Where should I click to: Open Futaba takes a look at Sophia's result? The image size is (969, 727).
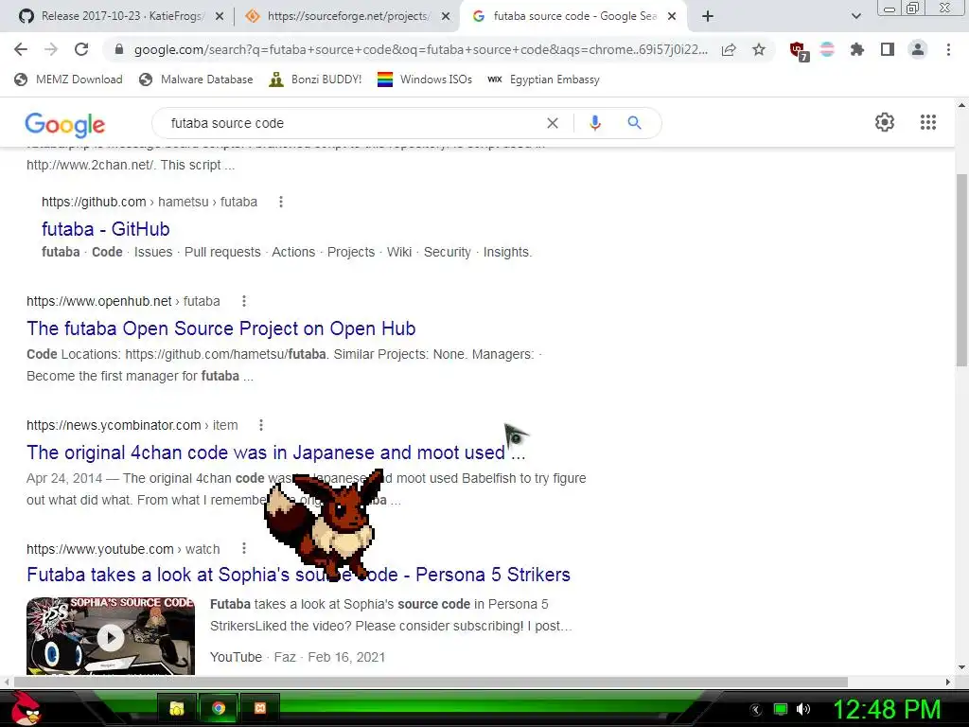(x=298, y=575)
